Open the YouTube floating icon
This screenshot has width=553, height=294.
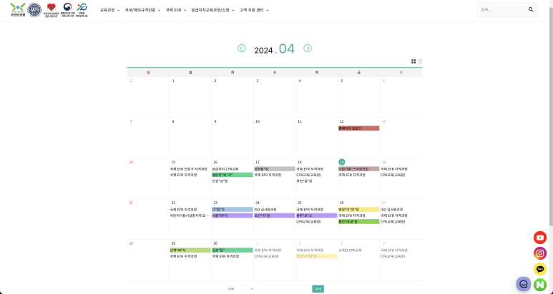(x=540, y=238)
